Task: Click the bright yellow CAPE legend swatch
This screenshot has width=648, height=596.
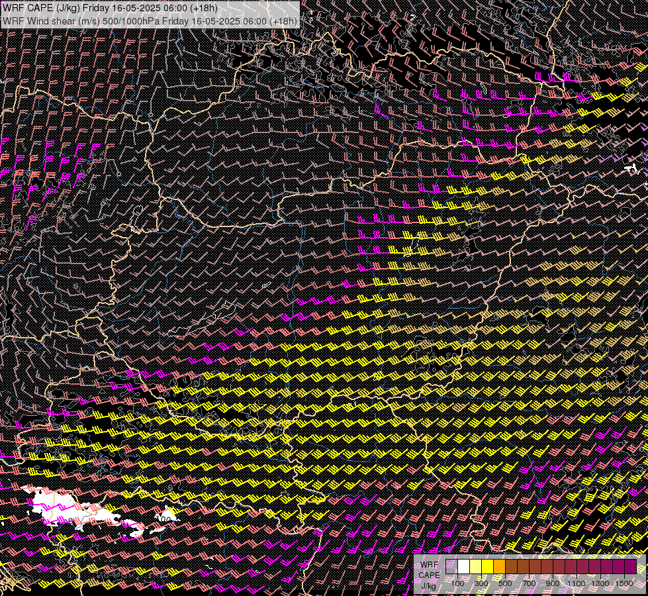Action: tap(488, 566)
